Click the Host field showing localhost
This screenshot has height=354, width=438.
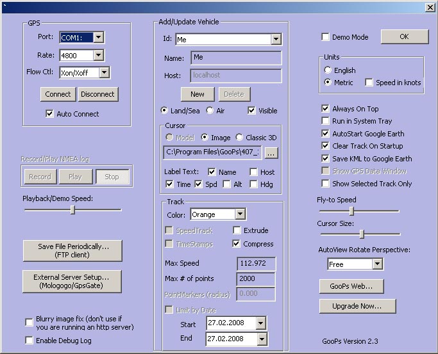236,76
